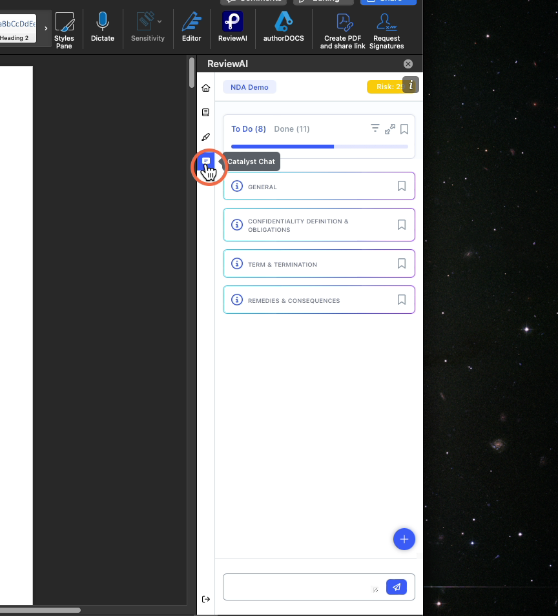Click the yellow Risk score badge
This screenshot has width=558, height=616.
[385, 87]
